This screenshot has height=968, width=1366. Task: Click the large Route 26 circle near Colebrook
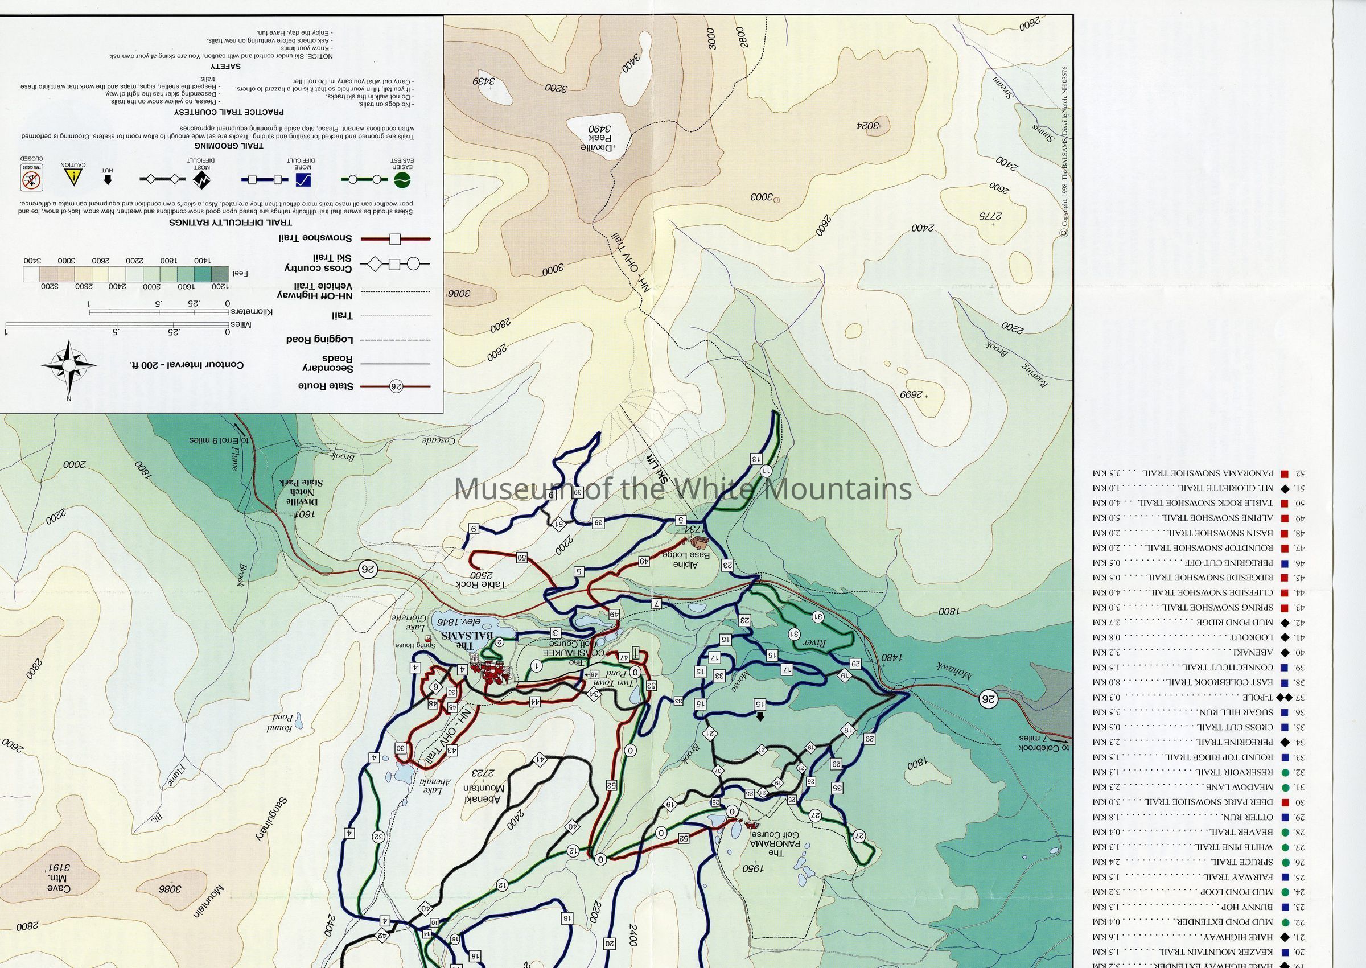(x=988, y=699)
